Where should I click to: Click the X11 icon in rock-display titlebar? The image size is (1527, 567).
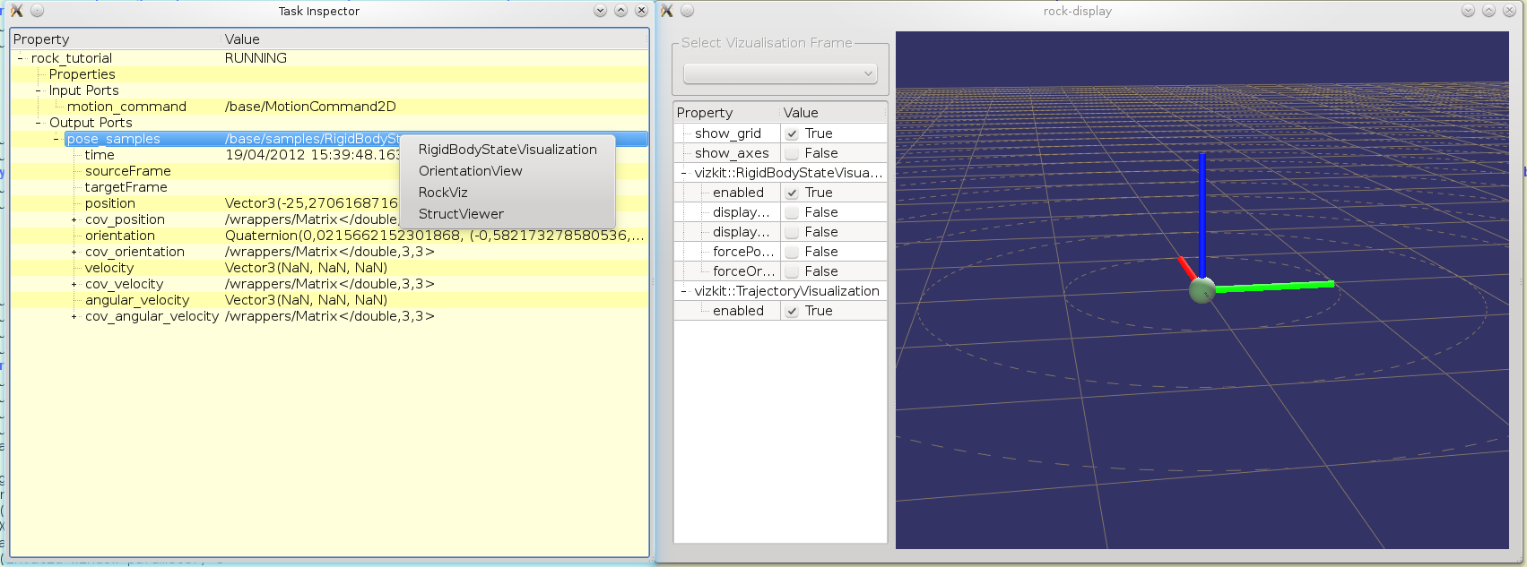coord(666,11)
